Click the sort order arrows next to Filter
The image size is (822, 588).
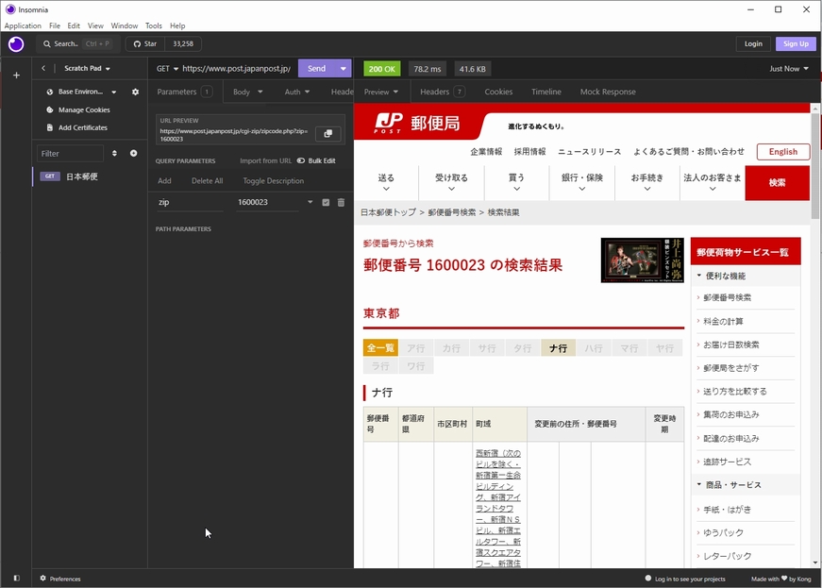point(114,153)
